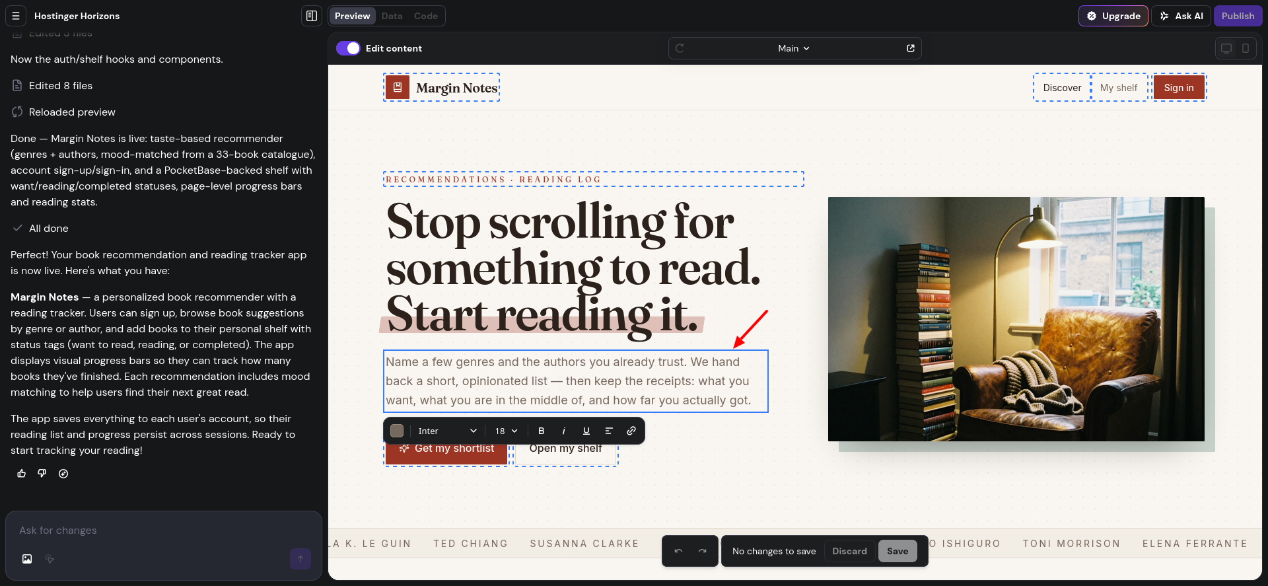Open the preview in a new tab
The image size is (1268, 586).
pos(911,48)
